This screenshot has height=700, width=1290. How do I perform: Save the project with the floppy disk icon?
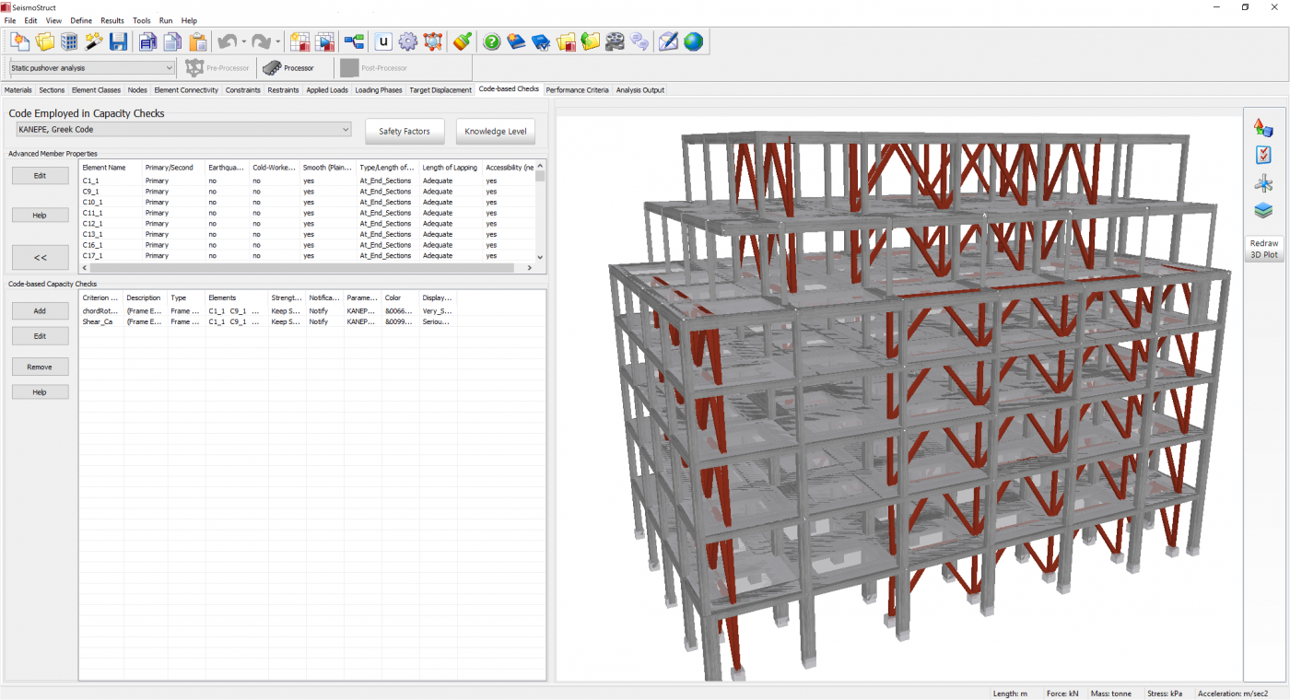click(x=119, y=41)
